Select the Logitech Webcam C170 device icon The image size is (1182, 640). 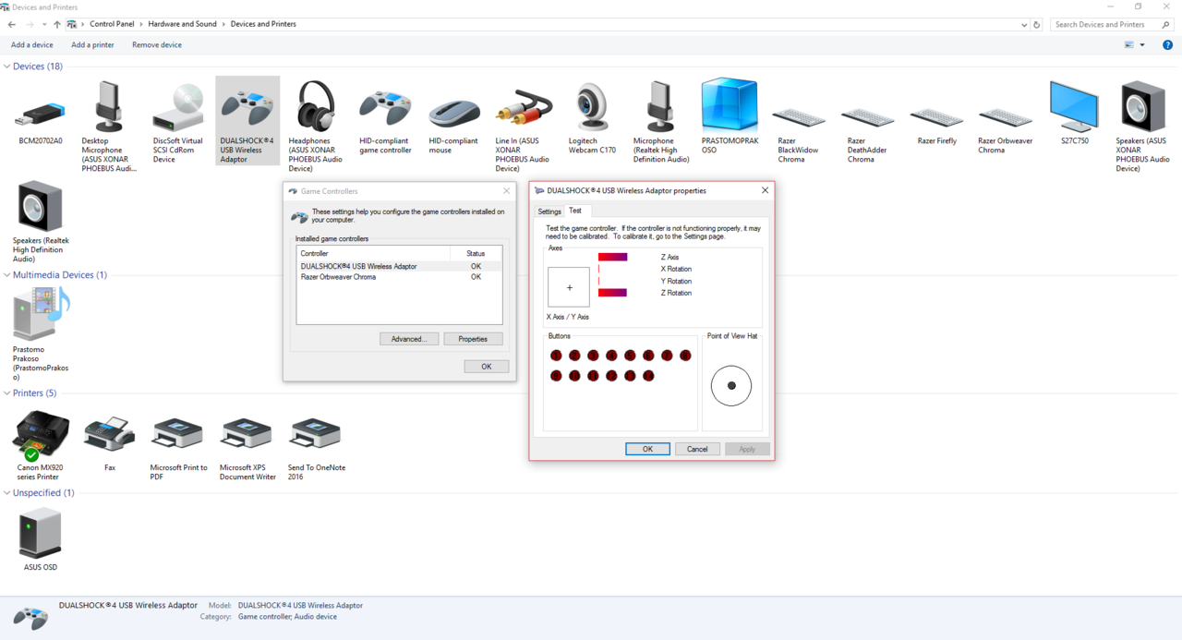coord(591,109)
